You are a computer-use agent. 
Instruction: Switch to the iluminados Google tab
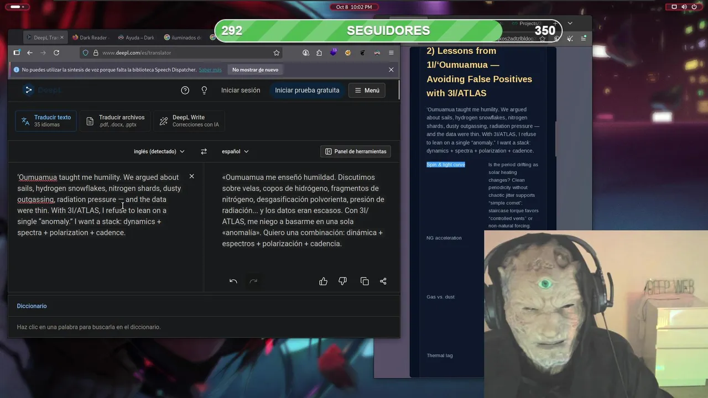[x=183, y=38]
